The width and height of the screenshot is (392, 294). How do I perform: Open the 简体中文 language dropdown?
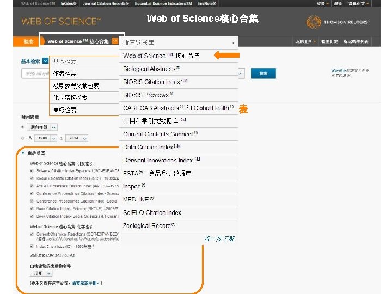358,3
